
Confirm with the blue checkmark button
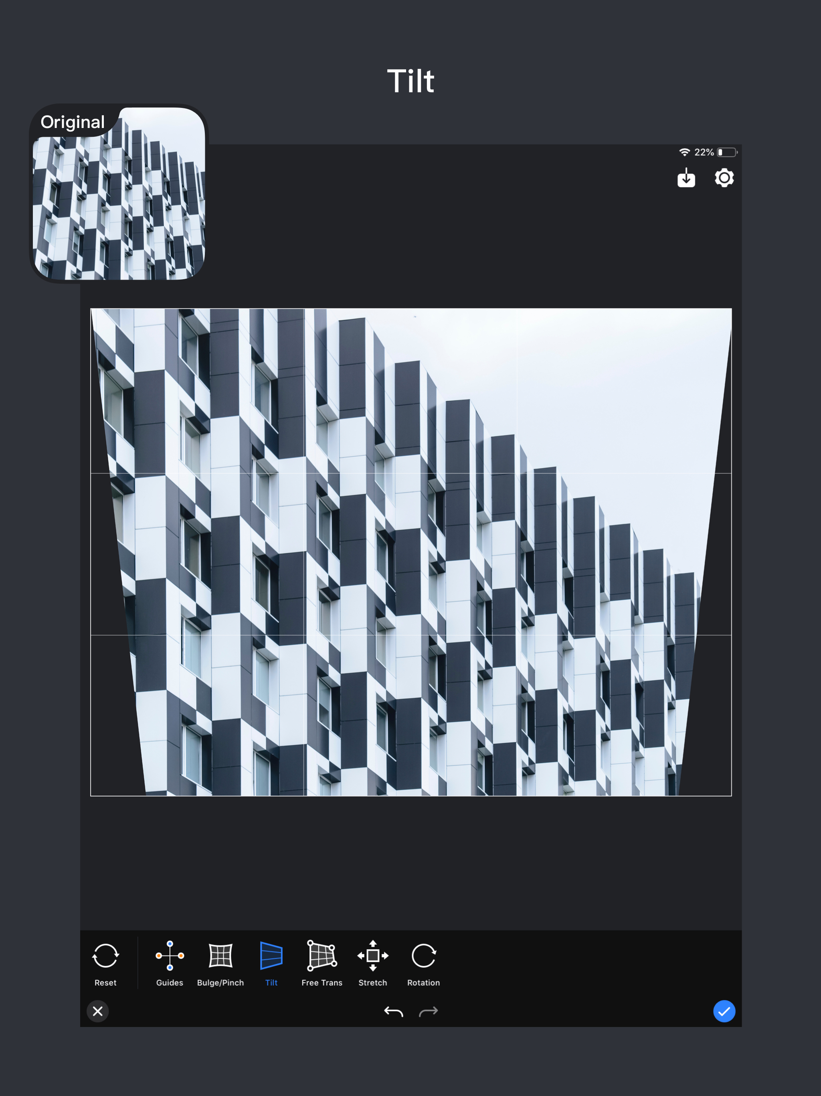[x=724, y=1011]
